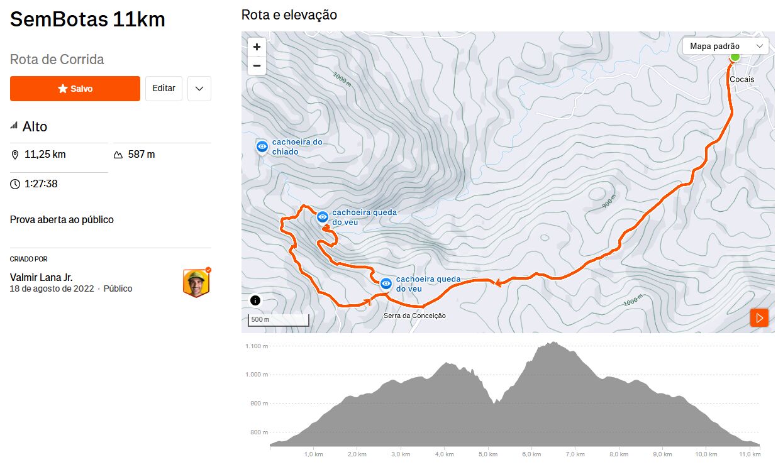783x467 pixels.
Task: Click Valmir Lana Jr. avatar picture
Action: click(x=196, y=283)
